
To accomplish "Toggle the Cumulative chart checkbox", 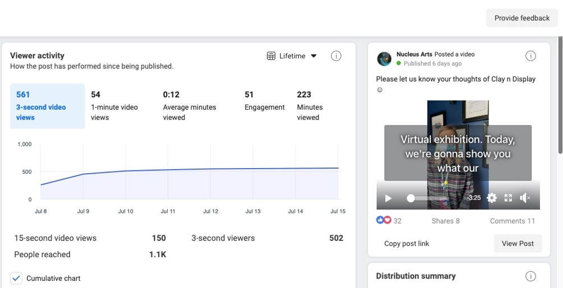I will (16, 278).
